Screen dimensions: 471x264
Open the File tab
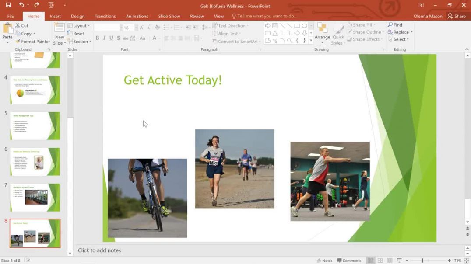coord(11,16)
